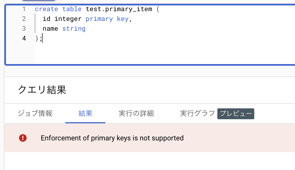Click the プレビュー badge
Image resolution: width=295 pixels, height=170 pixels.
pyautogui.click(x=236, y=114)
